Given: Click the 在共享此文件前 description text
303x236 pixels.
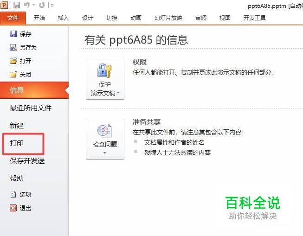Looking at the screenshot, I should pyautogui.click(x=187, y=132).
